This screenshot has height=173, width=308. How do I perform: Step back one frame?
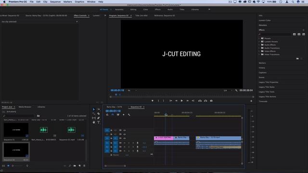pyautogui.click(x=177, y=101)
